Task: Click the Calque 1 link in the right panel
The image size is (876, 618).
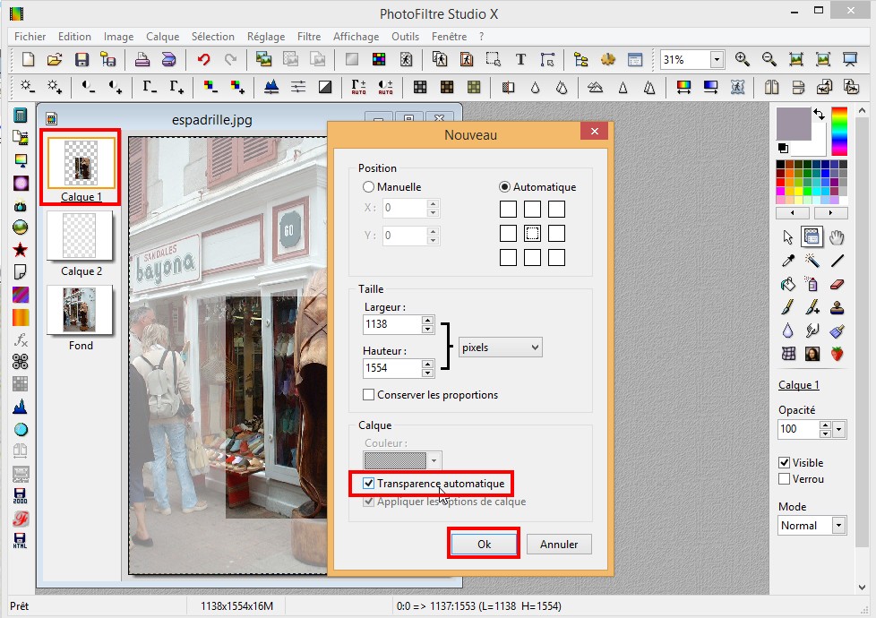Action: point(798,385)
